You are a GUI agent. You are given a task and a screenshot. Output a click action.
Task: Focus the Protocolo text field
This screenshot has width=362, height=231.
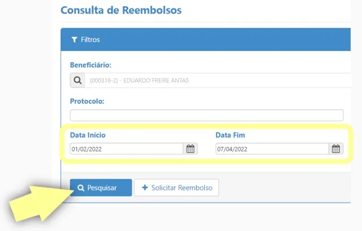click(x=207, y=115)
